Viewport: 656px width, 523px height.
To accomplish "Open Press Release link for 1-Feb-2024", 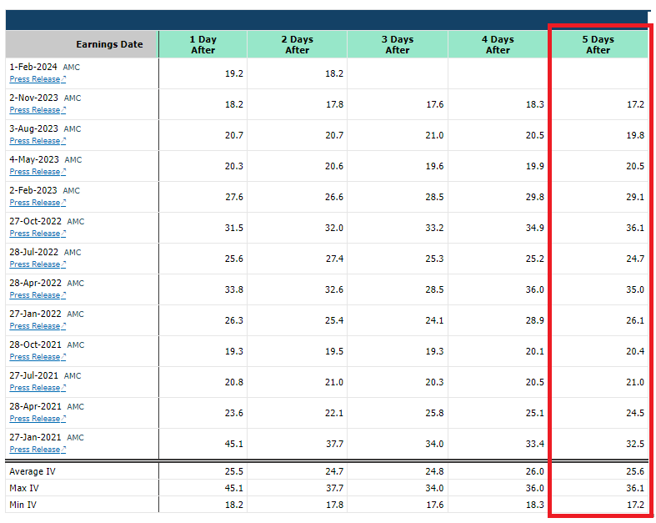I will tap(38, 79).
